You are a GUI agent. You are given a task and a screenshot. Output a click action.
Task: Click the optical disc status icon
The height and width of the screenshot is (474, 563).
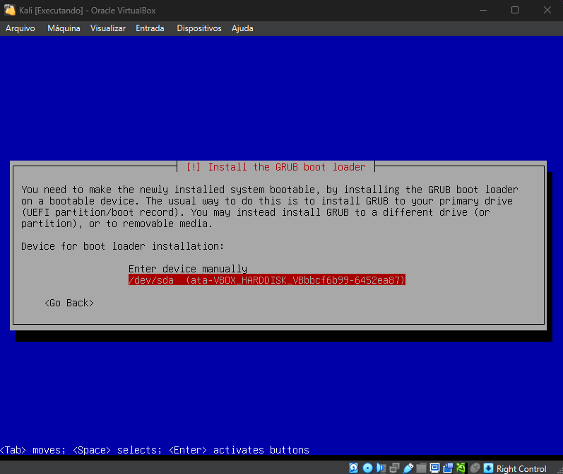368,468
